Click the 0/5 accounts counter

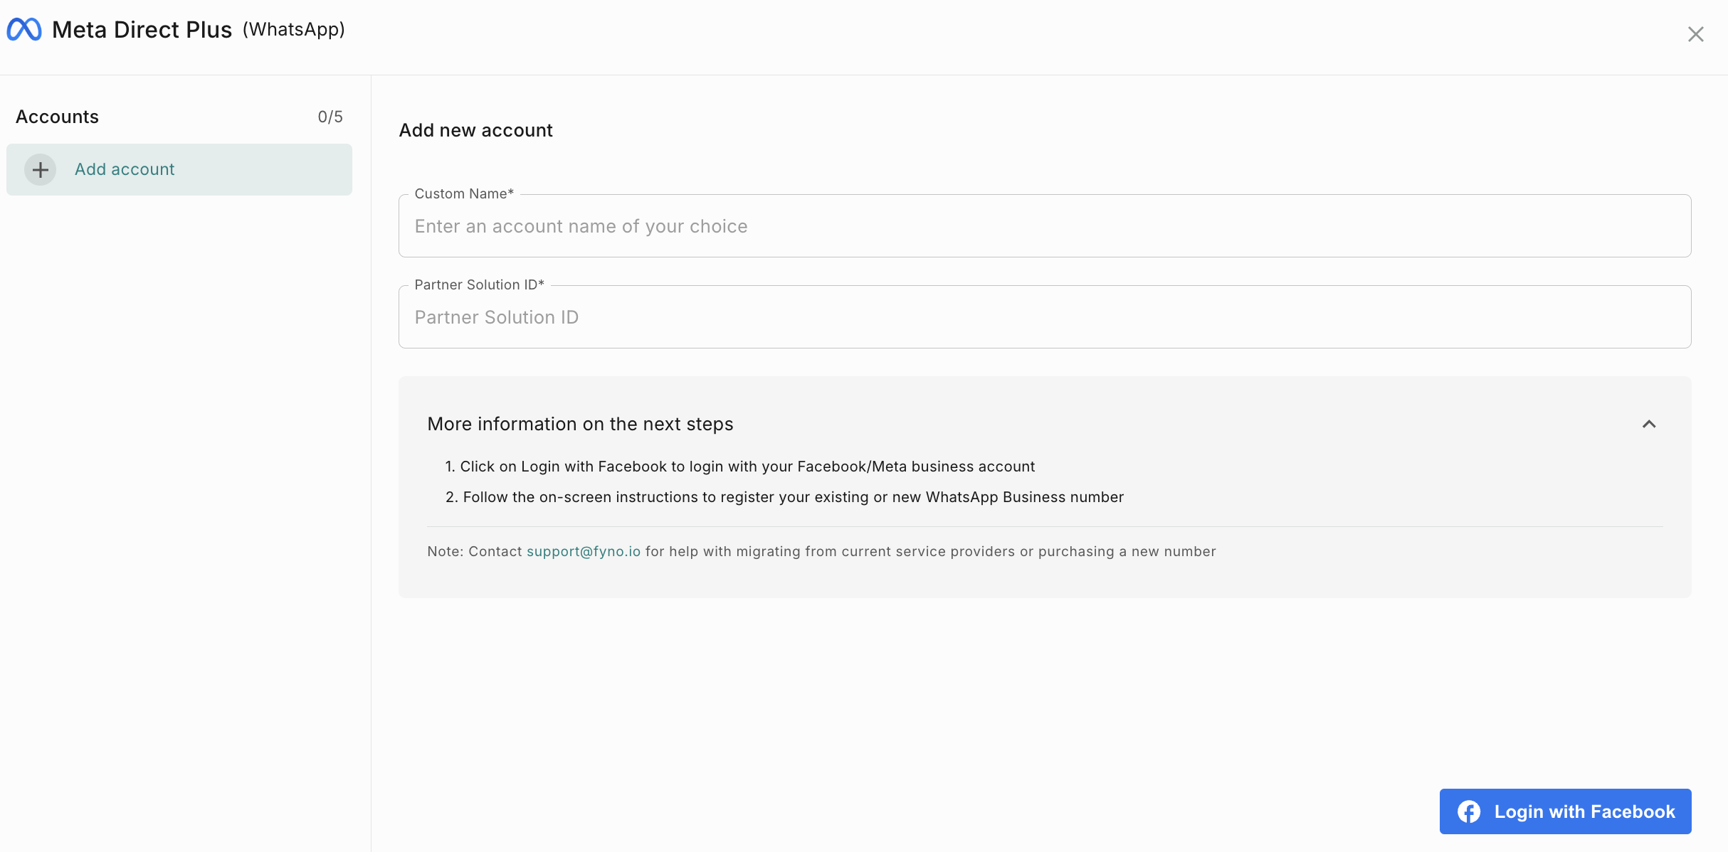[330, 117]
